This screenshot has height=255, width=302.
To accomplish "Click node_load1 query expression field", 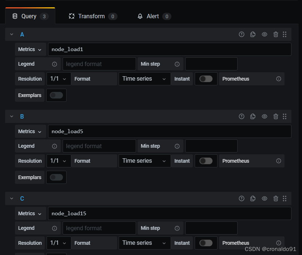I will click(x=170, y=49).
